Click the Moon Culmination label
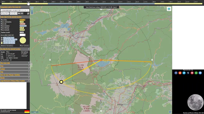Image resolution: width=204 pixels, height=114 pixels. 6,22
